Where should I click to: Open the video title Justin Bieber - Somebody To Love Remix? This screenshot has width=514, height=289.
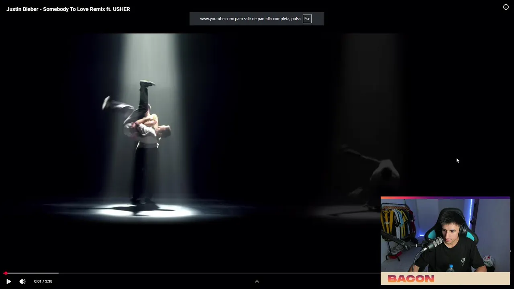click(68, 9)
